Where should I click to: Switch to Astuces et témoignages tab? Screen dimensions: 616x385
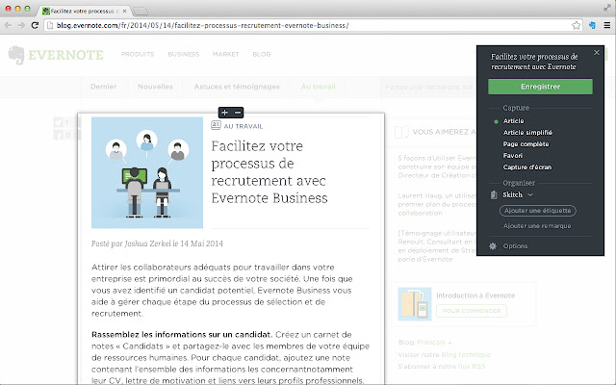click(x=237, y=87)
